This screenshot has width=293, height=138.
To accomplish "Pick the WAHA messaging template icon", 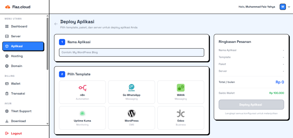I will (181, 88).
